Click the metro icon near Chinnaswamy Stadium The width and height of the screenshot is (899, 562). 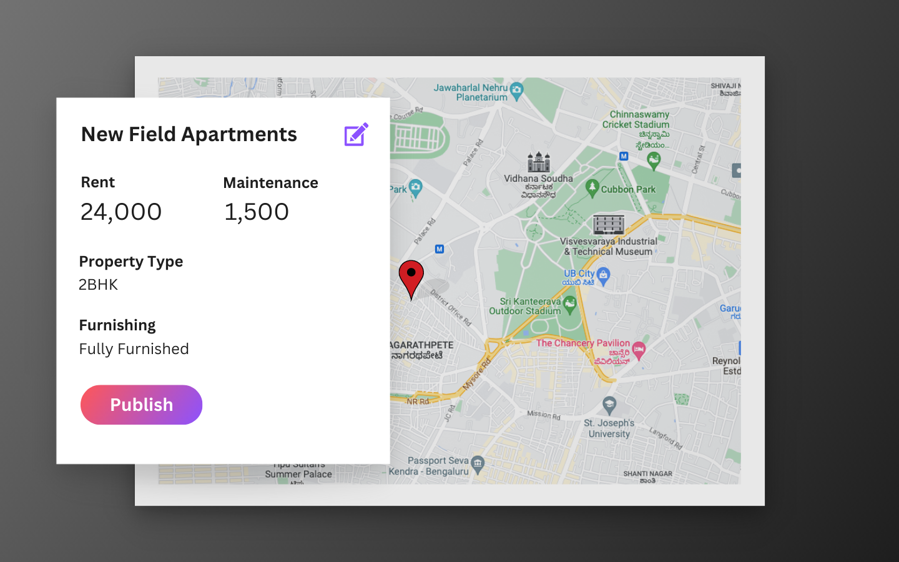[623, 156]
